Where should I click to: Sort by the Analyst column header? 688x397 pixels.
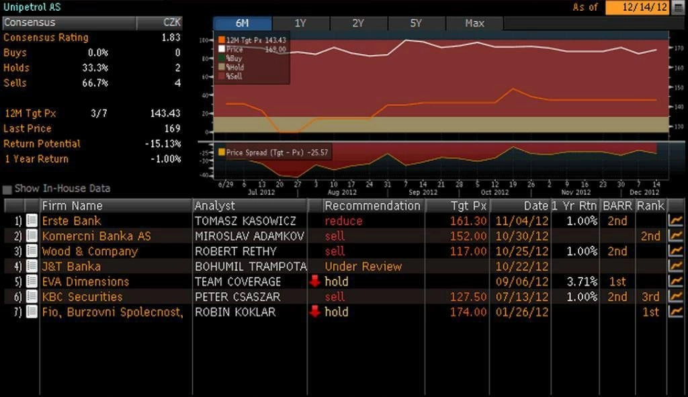[250, 206]
